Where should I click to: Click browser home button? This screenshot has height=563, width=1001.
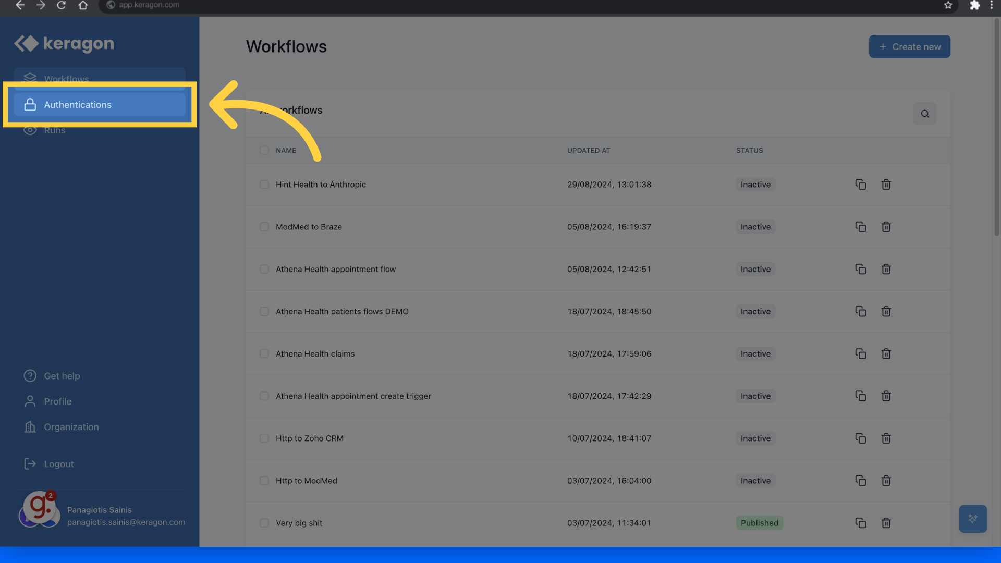coord(82,5)
